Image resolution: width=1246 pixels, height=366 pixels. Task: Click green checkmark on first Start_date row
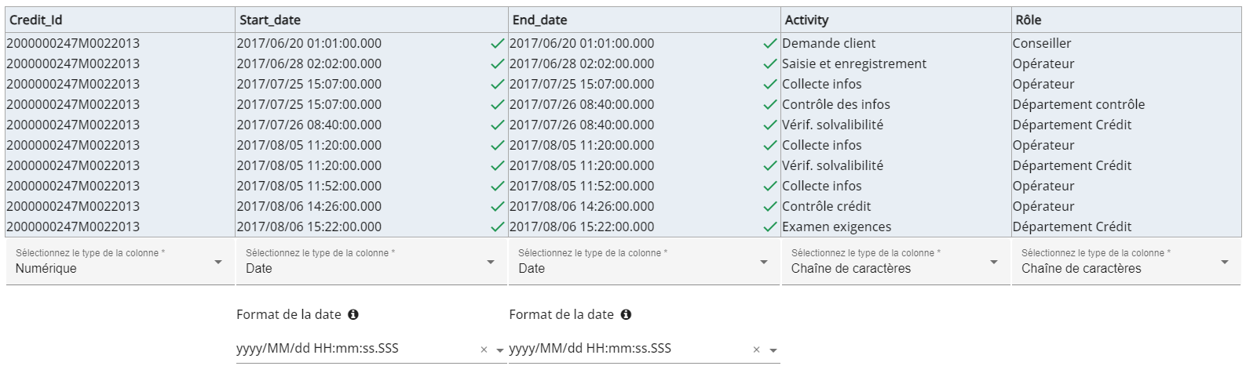(x=497, y=44)
